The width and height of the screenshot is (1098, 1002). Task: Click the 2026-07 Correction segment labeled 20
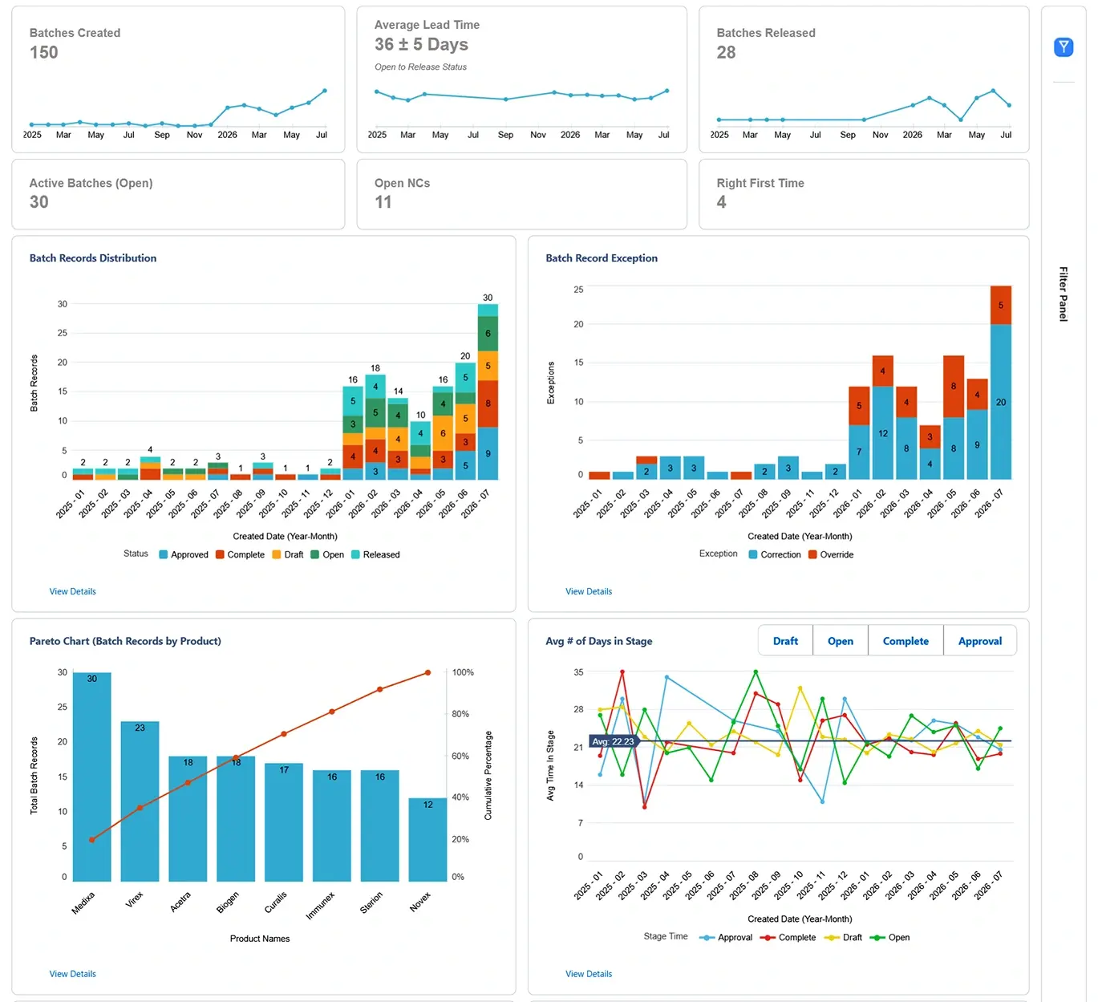point(1000,402)
